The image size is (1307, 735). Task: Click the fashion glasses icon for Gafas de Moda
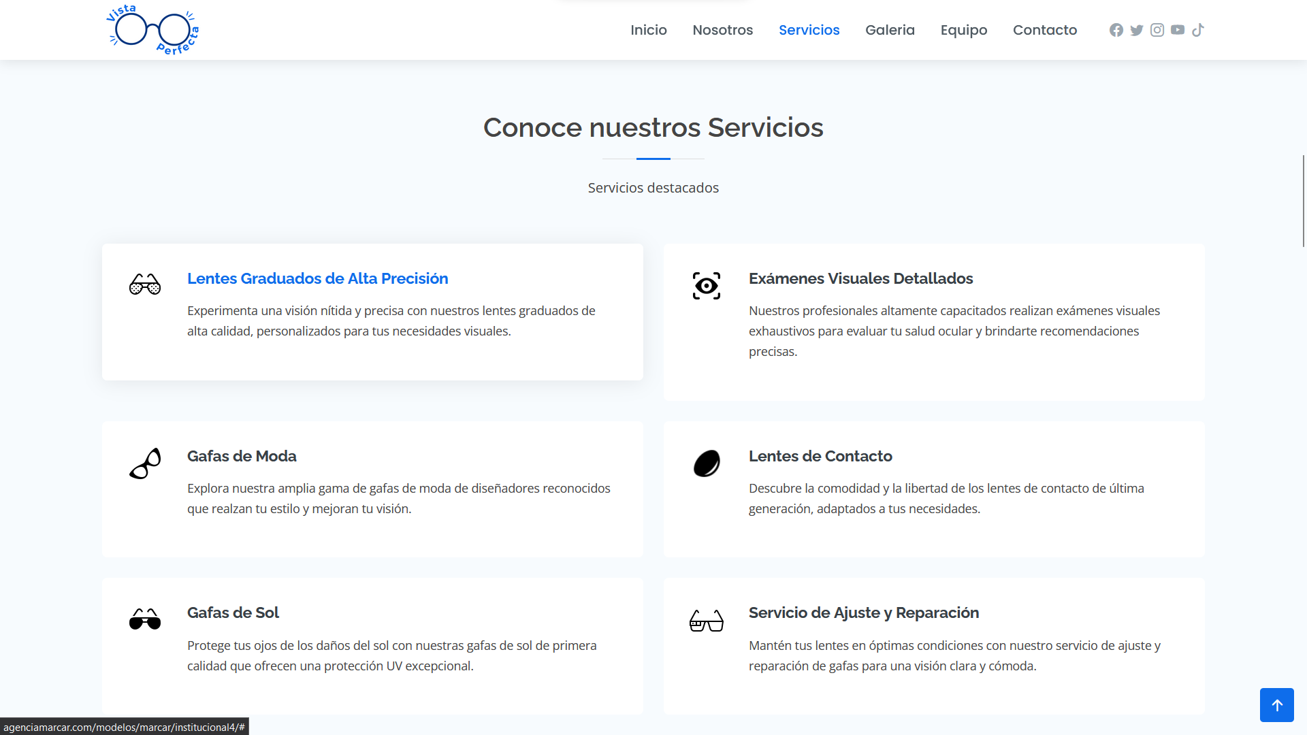coord(145,463)
